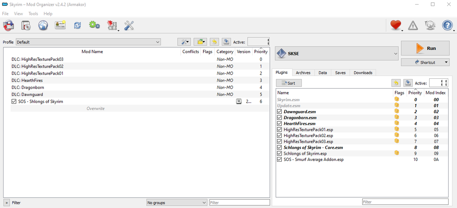
Task: Open the Help menu
Action: (x=48, y=14)
